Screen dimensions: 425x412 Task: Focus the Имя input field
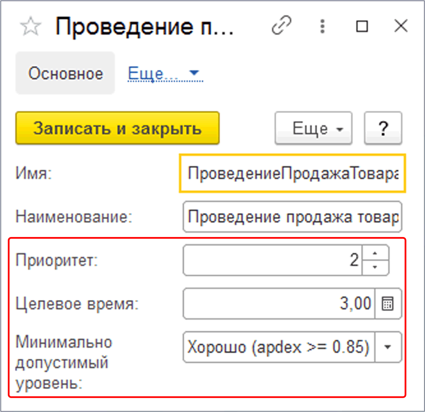[x=292, y=173]
